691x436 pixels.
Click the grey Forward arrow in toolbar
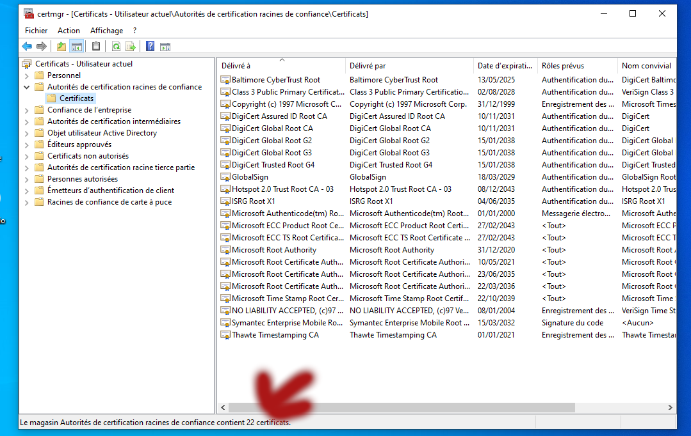click(42, 46)
